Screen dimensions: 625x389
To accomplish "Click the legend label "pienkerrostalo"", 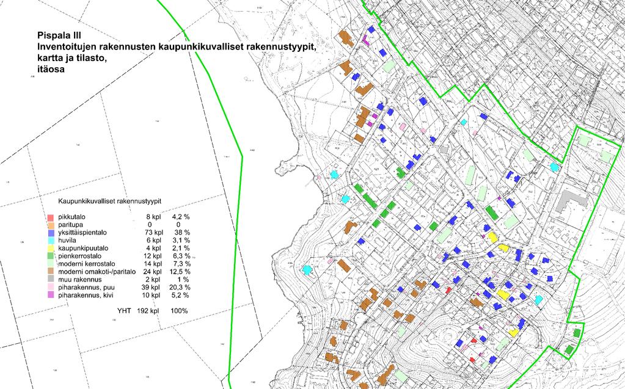I will click(79, 256).
